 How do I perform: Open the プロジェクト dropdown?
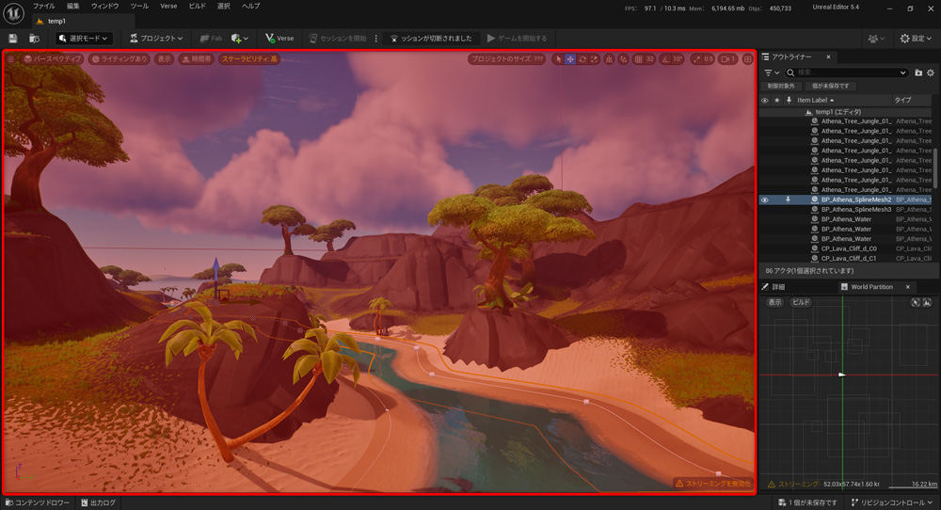pos(156,39)
